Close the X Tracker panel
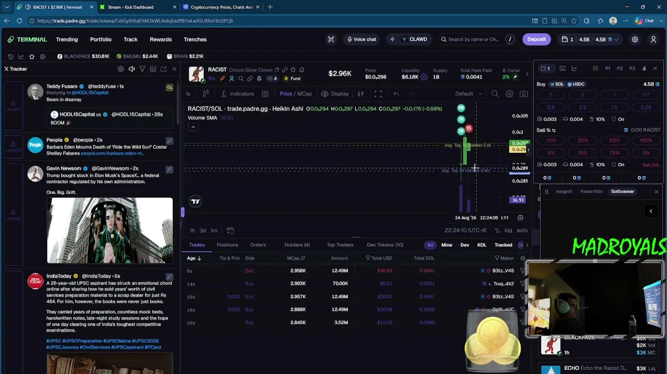This screenshot has height=374, width=667. [x=174, y=69]
